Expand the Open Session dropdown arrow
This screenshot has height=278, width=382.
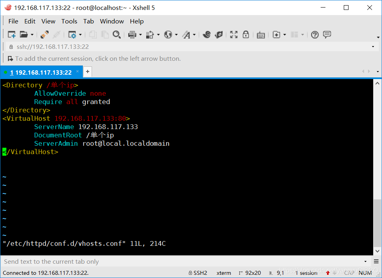coord(32,35)
